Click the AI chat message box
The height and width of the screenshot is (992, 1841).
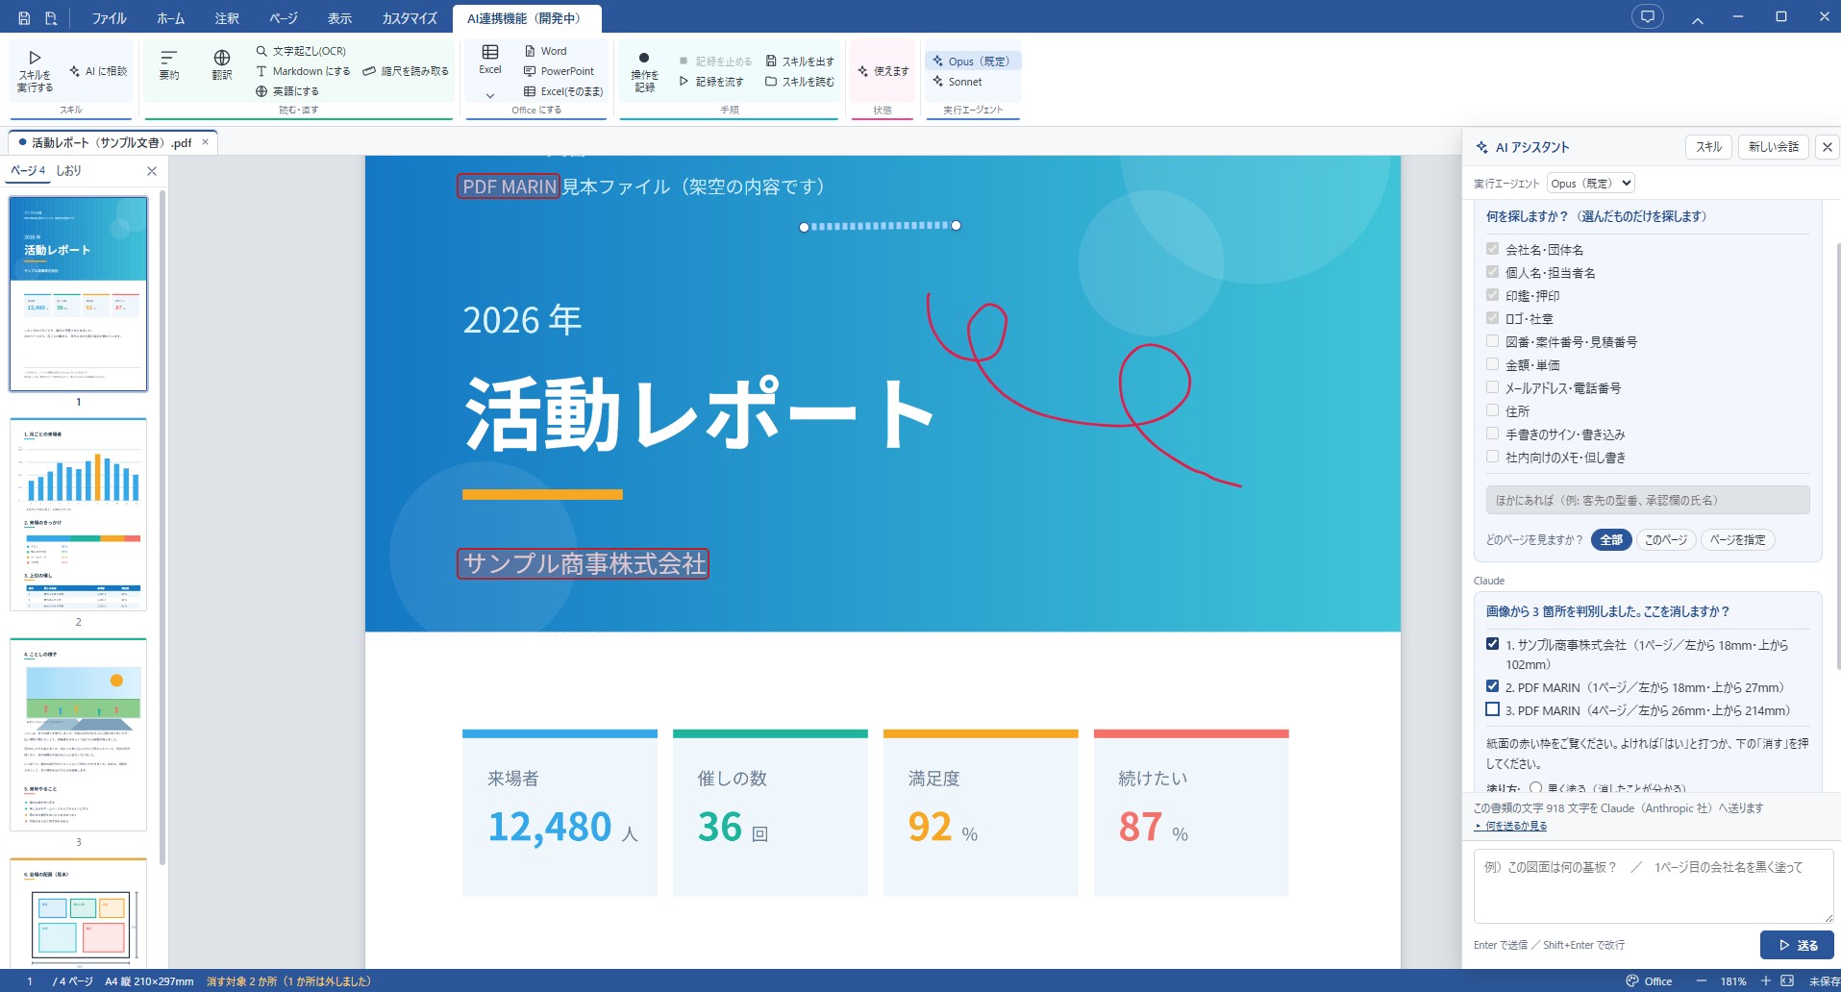pos(1654,886)
